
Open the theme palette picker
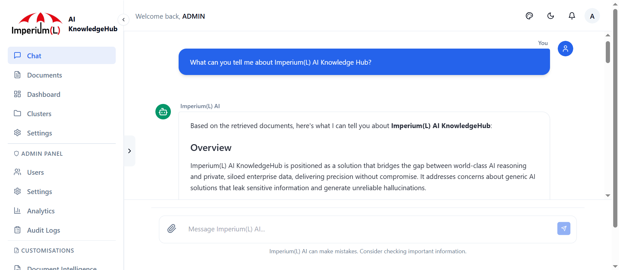[529, 16]
